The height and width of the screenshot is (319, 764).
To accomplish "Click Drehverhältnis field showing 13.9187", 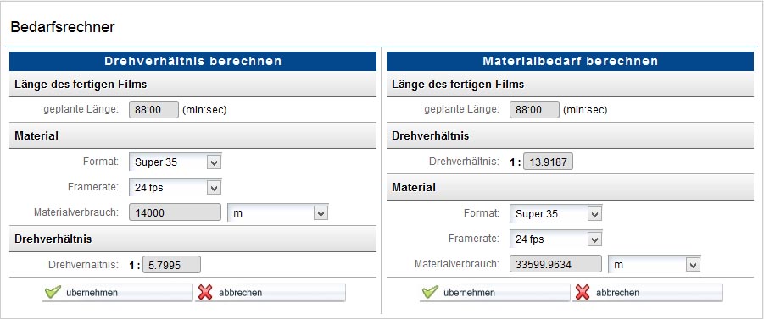I will 548,162.
